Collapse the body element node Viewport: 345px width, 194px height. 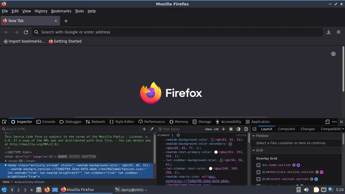6,165
